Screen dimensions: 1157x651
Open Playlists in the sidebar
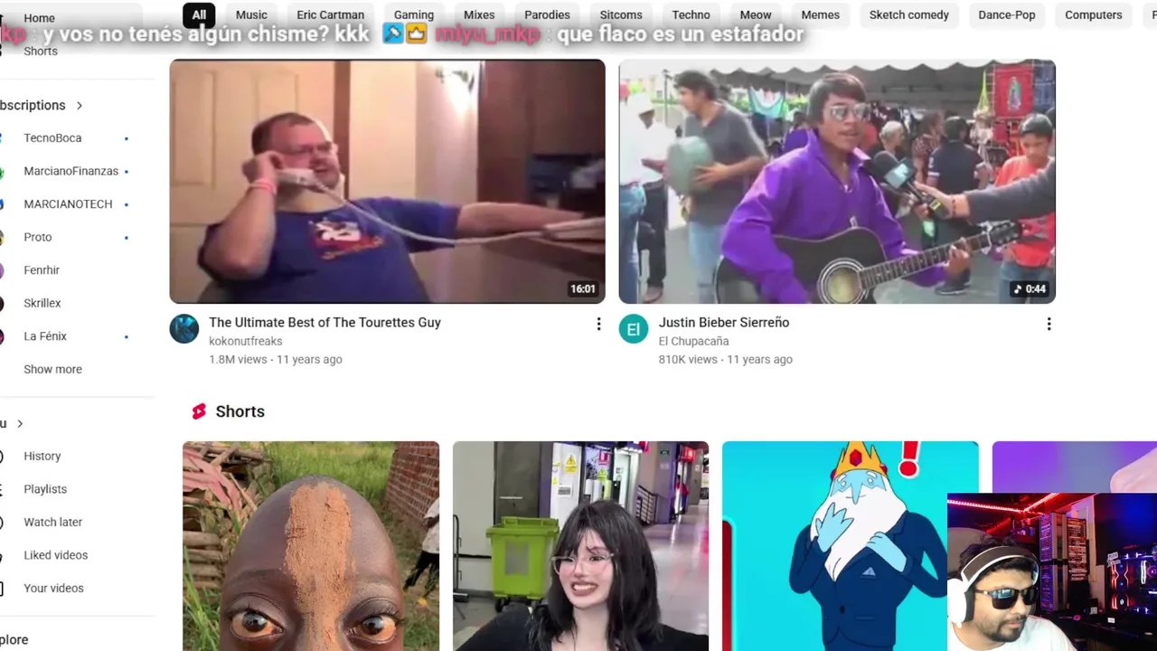tap(45, 489)
